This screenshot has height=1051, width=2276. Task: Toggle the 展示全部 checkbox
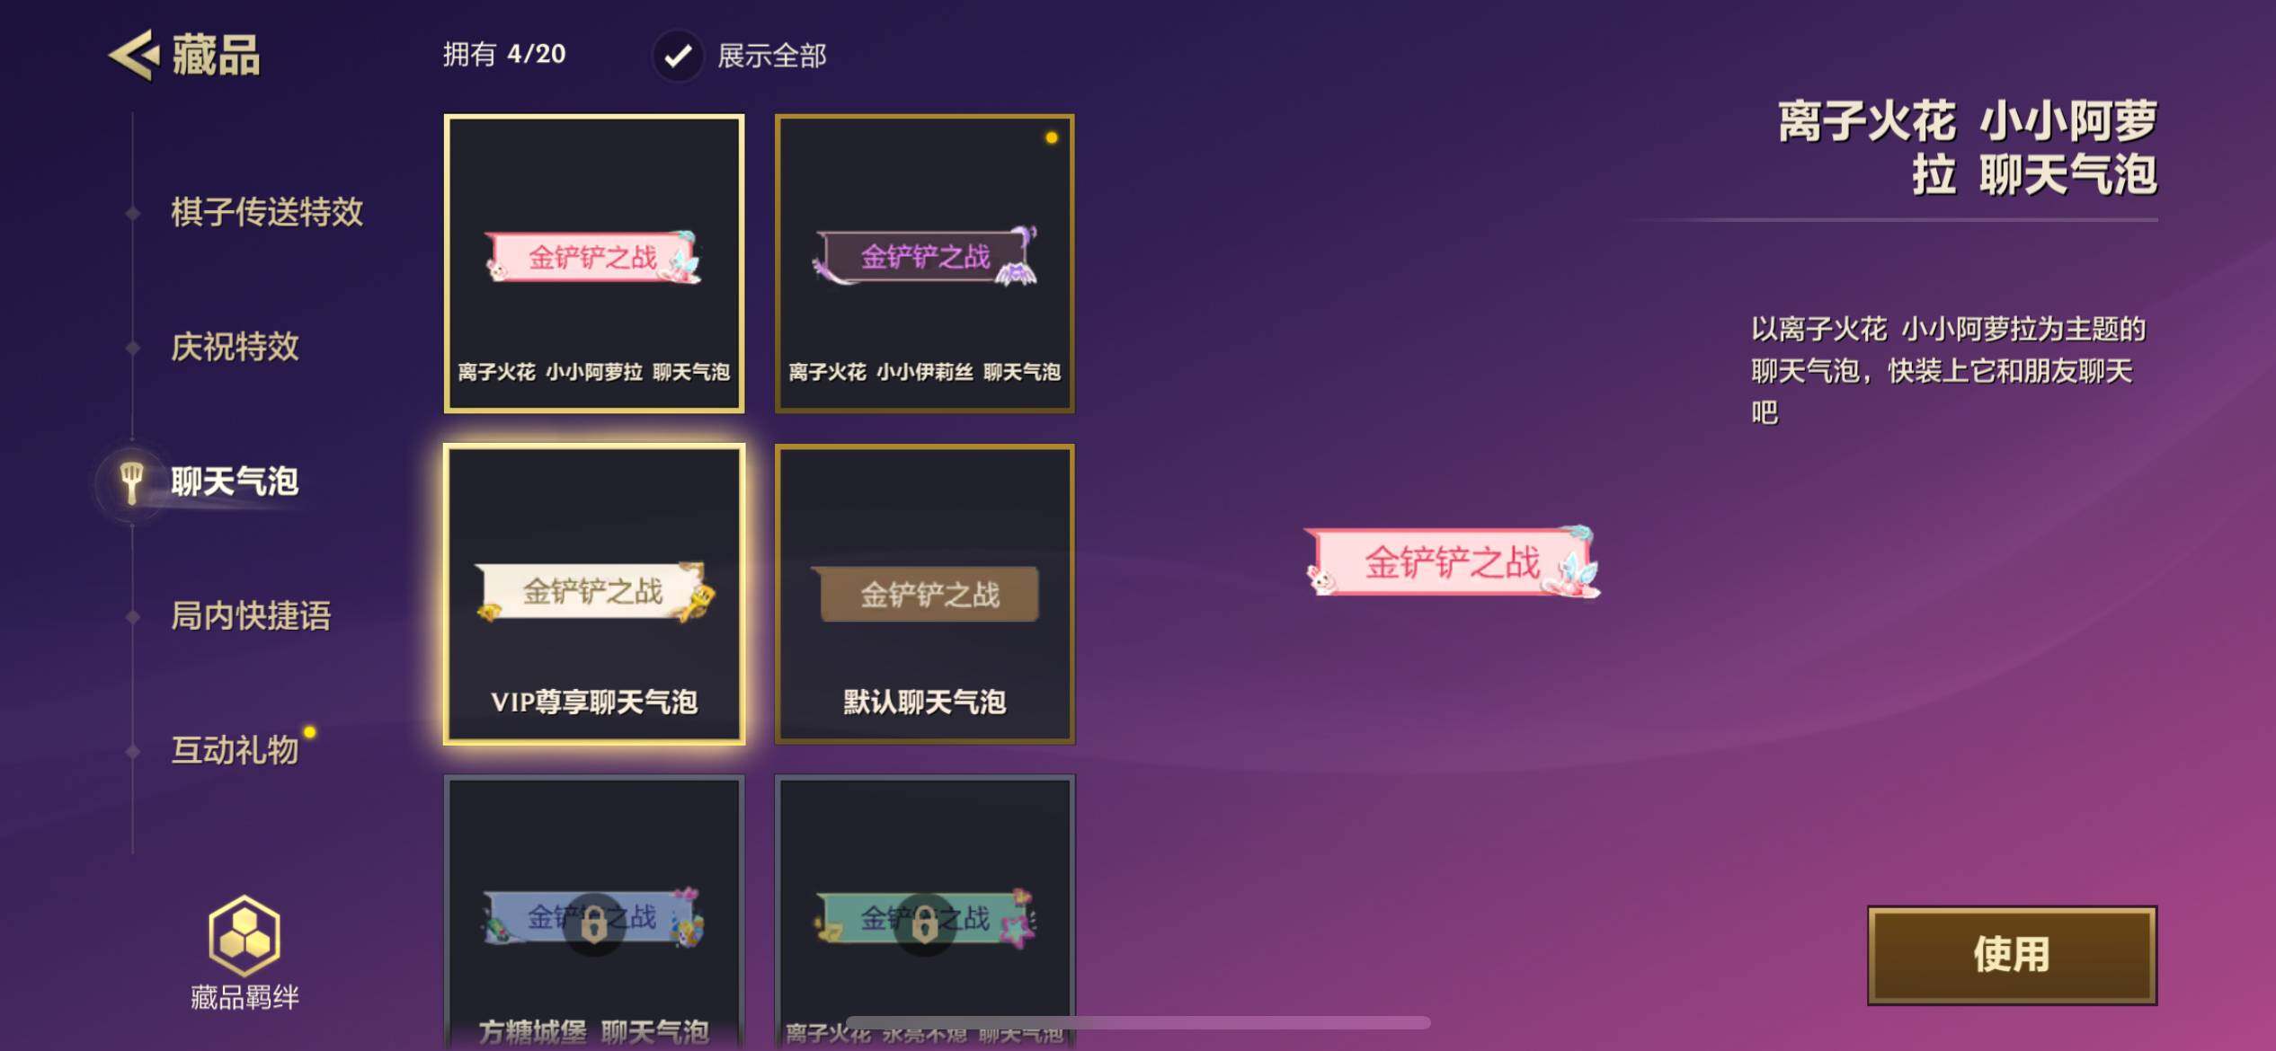(x=678, y=56)
